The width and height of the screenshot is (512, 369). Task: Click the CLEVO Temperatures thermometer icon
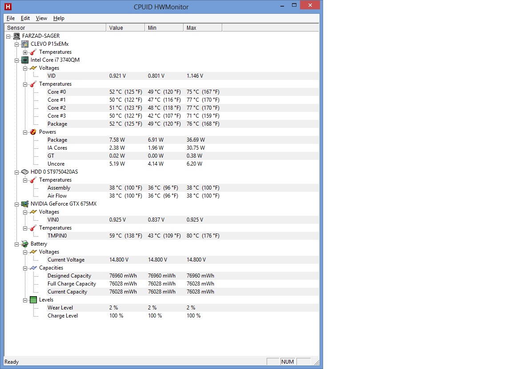33,52
